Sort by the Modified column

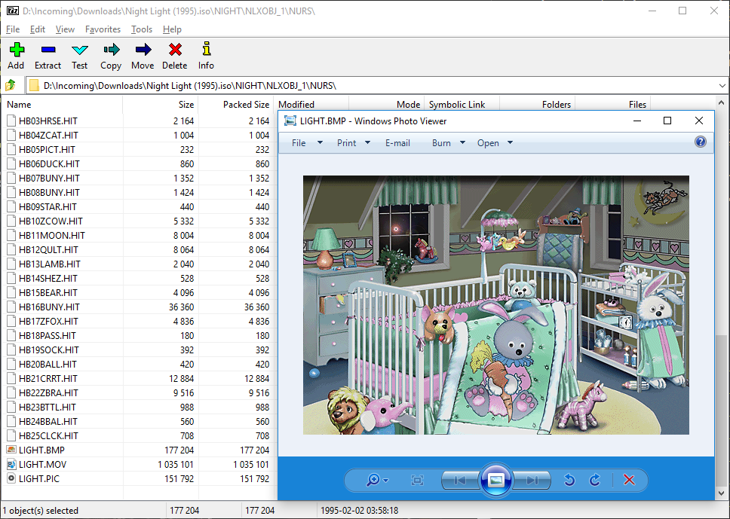point(311,105)
